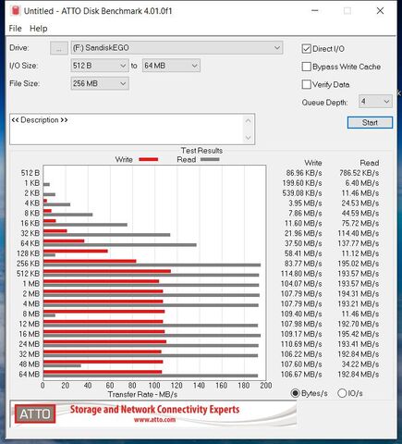Enable Bypass Write Cache checkbox
The height and width of the screenshot is (444, 402).
307,67
